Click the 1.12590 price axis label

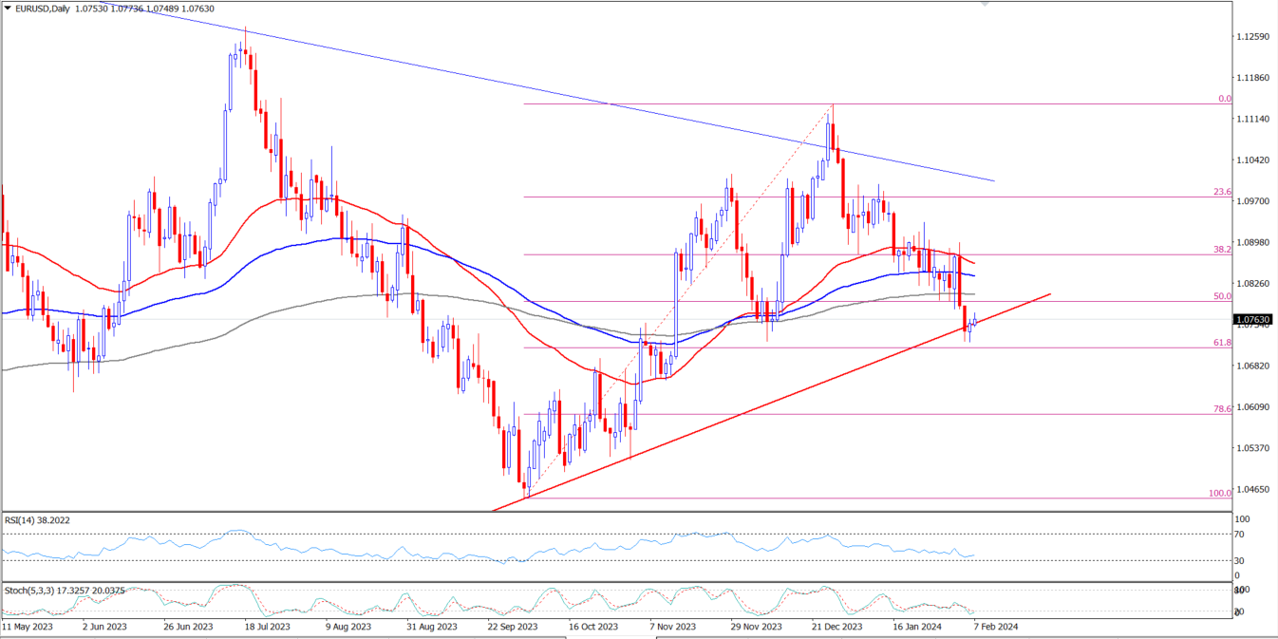[1251, 37]
